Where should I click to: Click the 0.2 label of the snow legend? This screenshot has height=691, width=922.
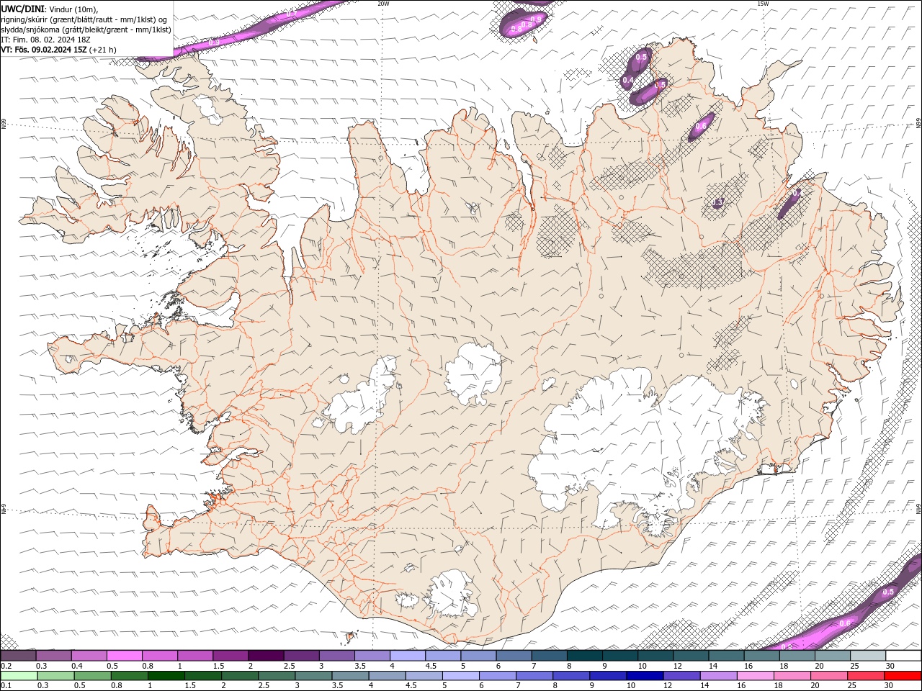click(6, 666)
